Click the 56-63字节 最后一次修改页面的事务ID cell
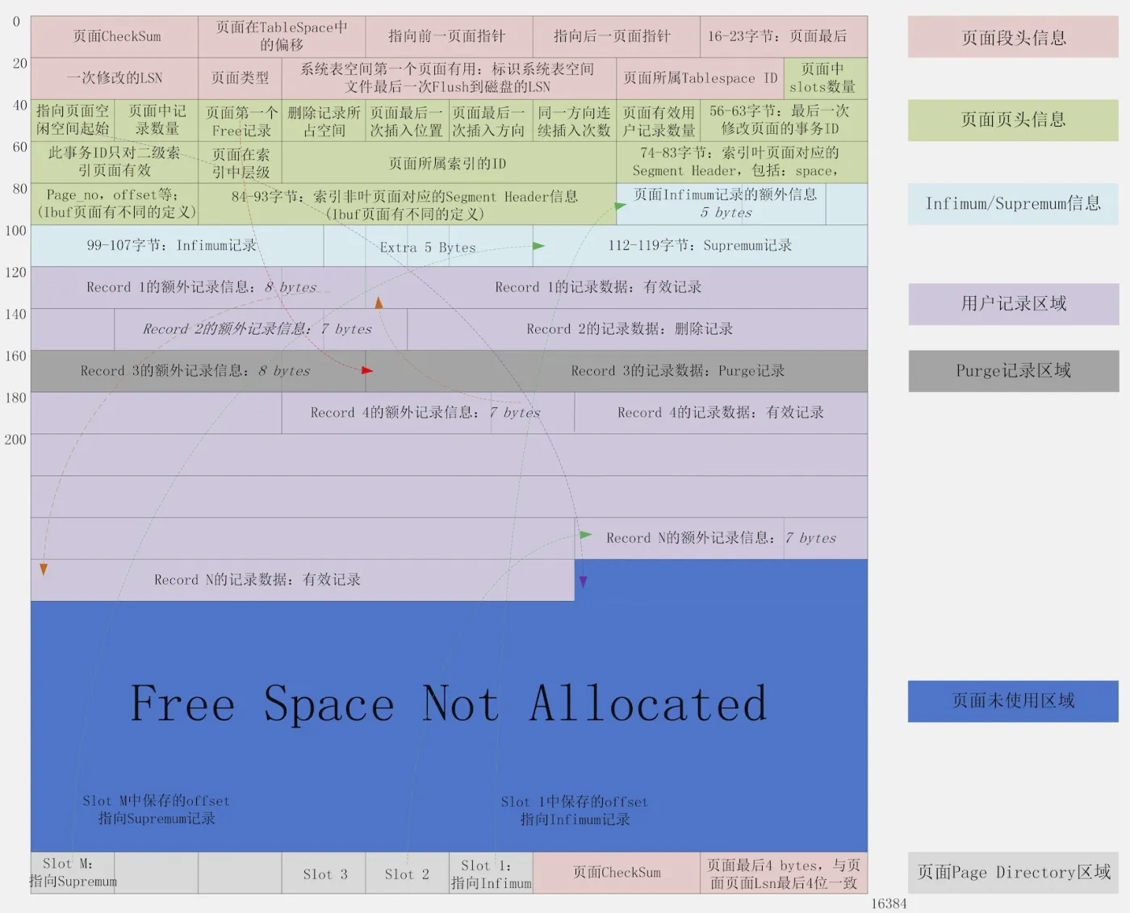Viewport: 1130px width, 913px height. click(784, 120)
